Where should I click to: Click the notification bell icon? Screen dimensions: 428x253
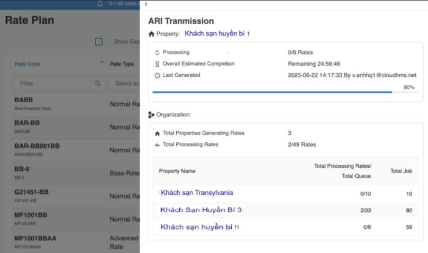[100, 4]
